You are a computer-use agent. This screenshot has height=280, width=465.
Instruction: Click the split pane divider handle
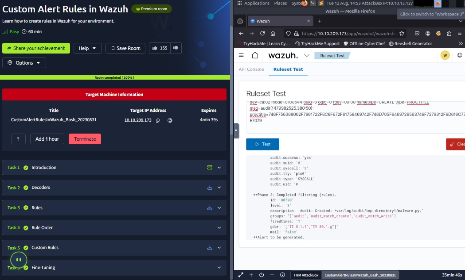[236, 130]
